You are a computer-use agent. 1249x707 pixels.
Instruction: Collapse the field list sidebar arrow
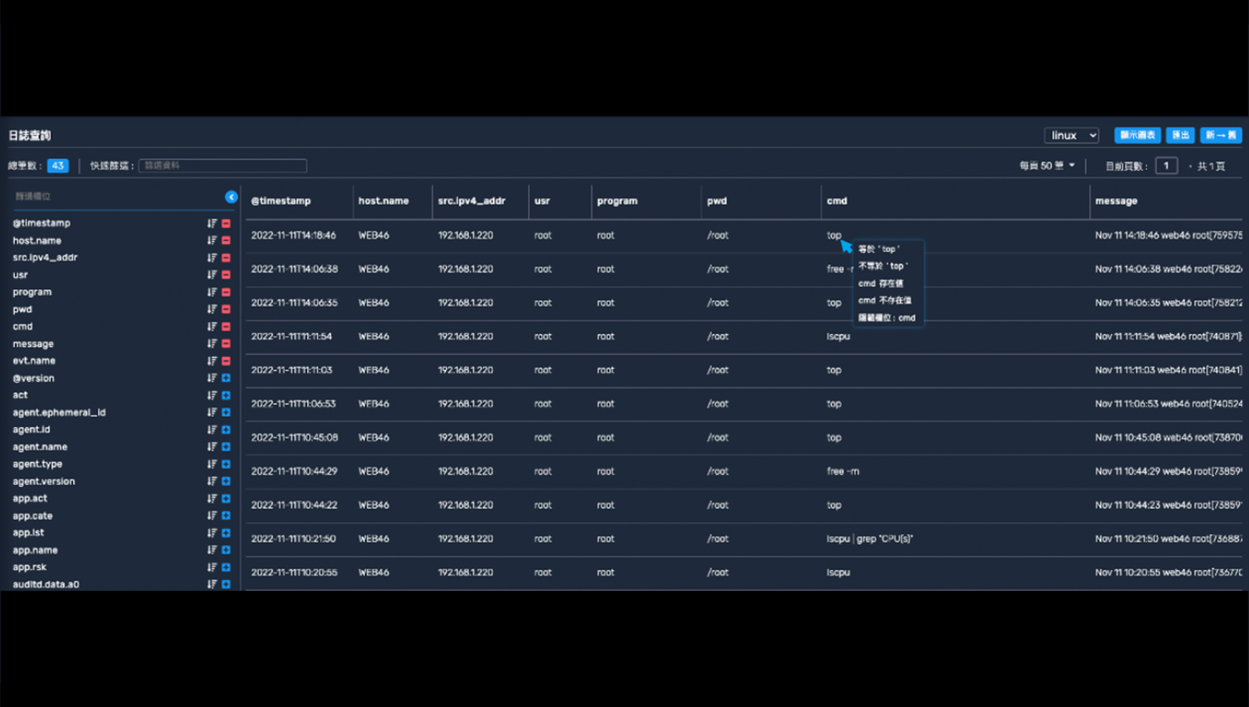click(231, 196)
